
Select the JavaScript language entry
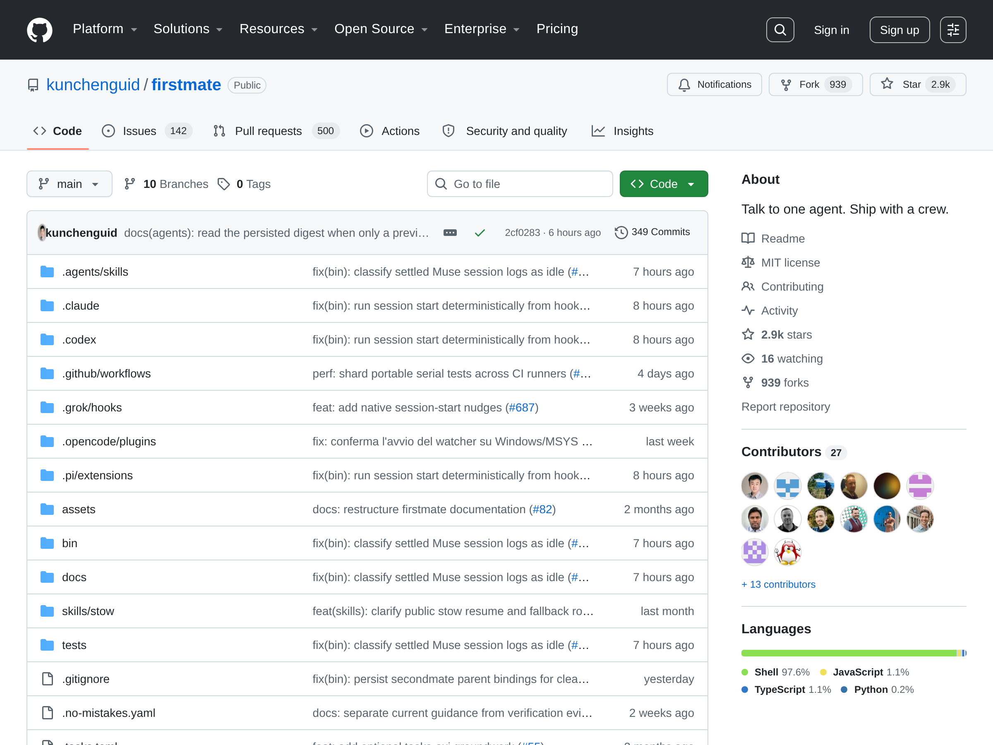click(865, 672)
